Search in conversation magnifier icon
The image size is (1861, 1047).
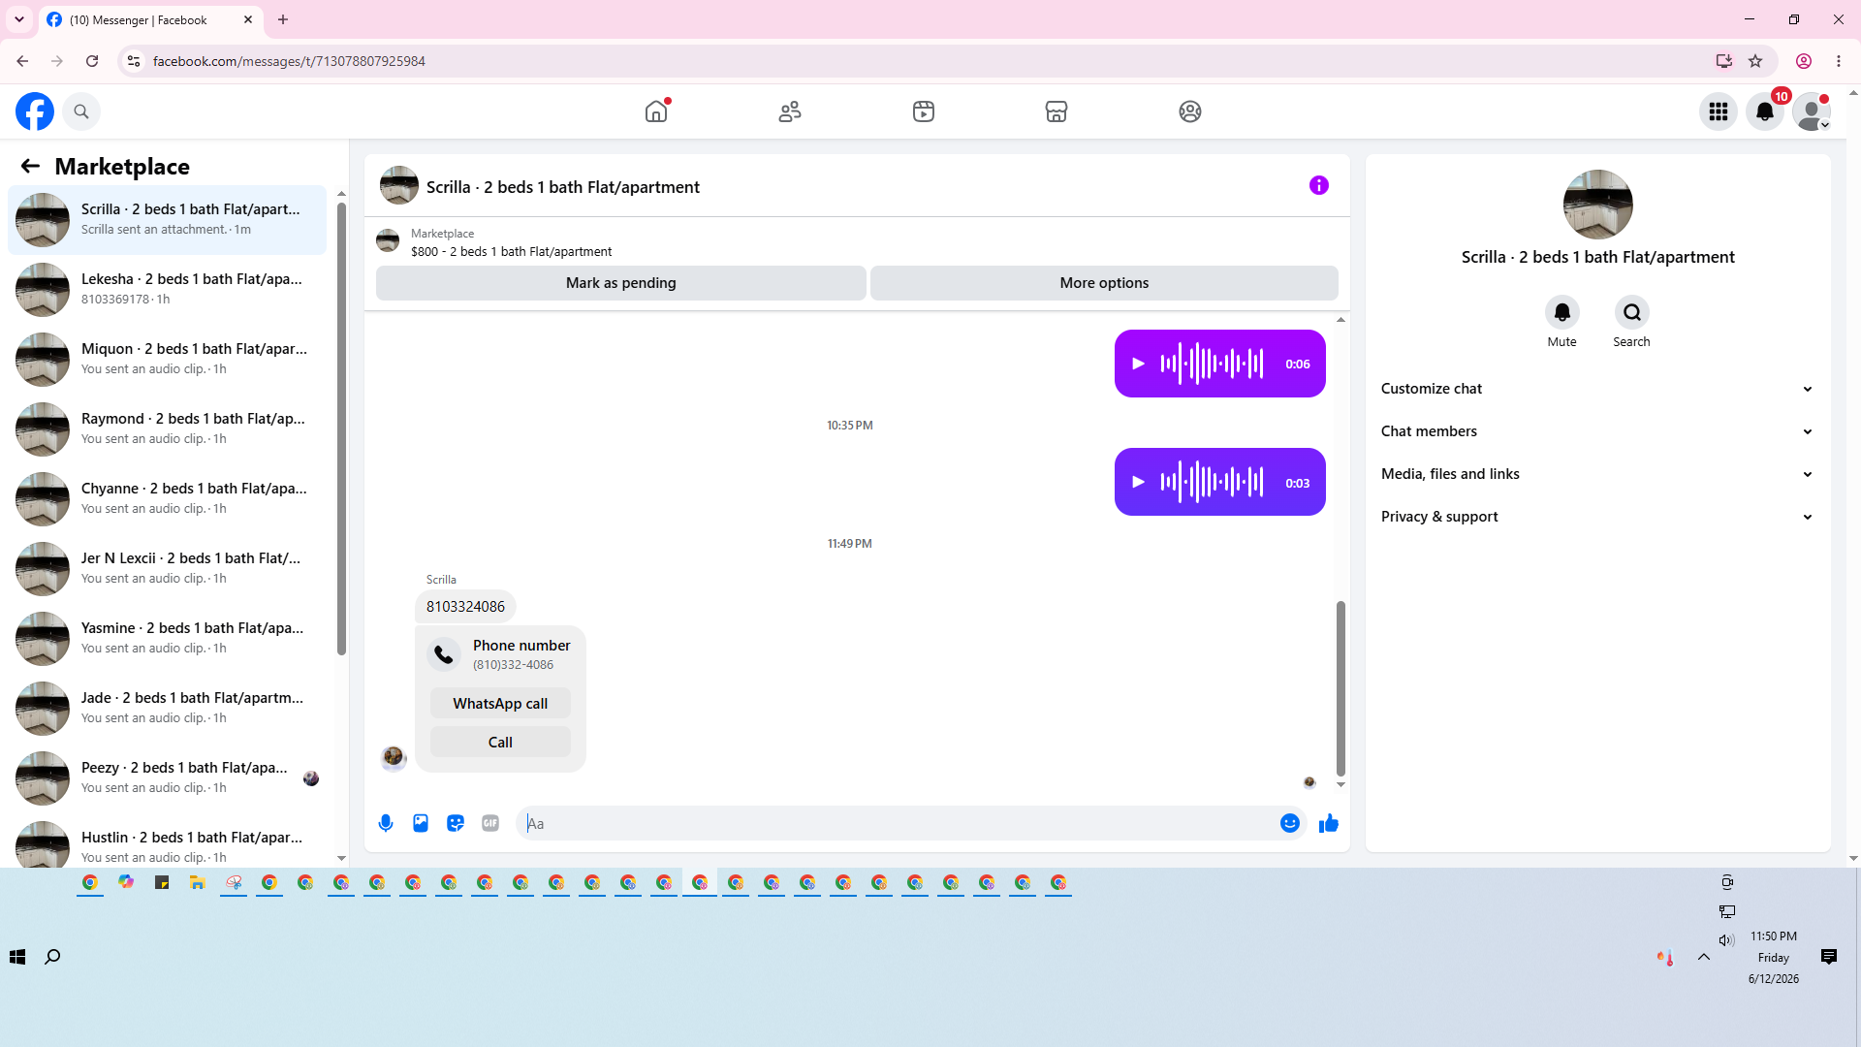pos(1632,312)
